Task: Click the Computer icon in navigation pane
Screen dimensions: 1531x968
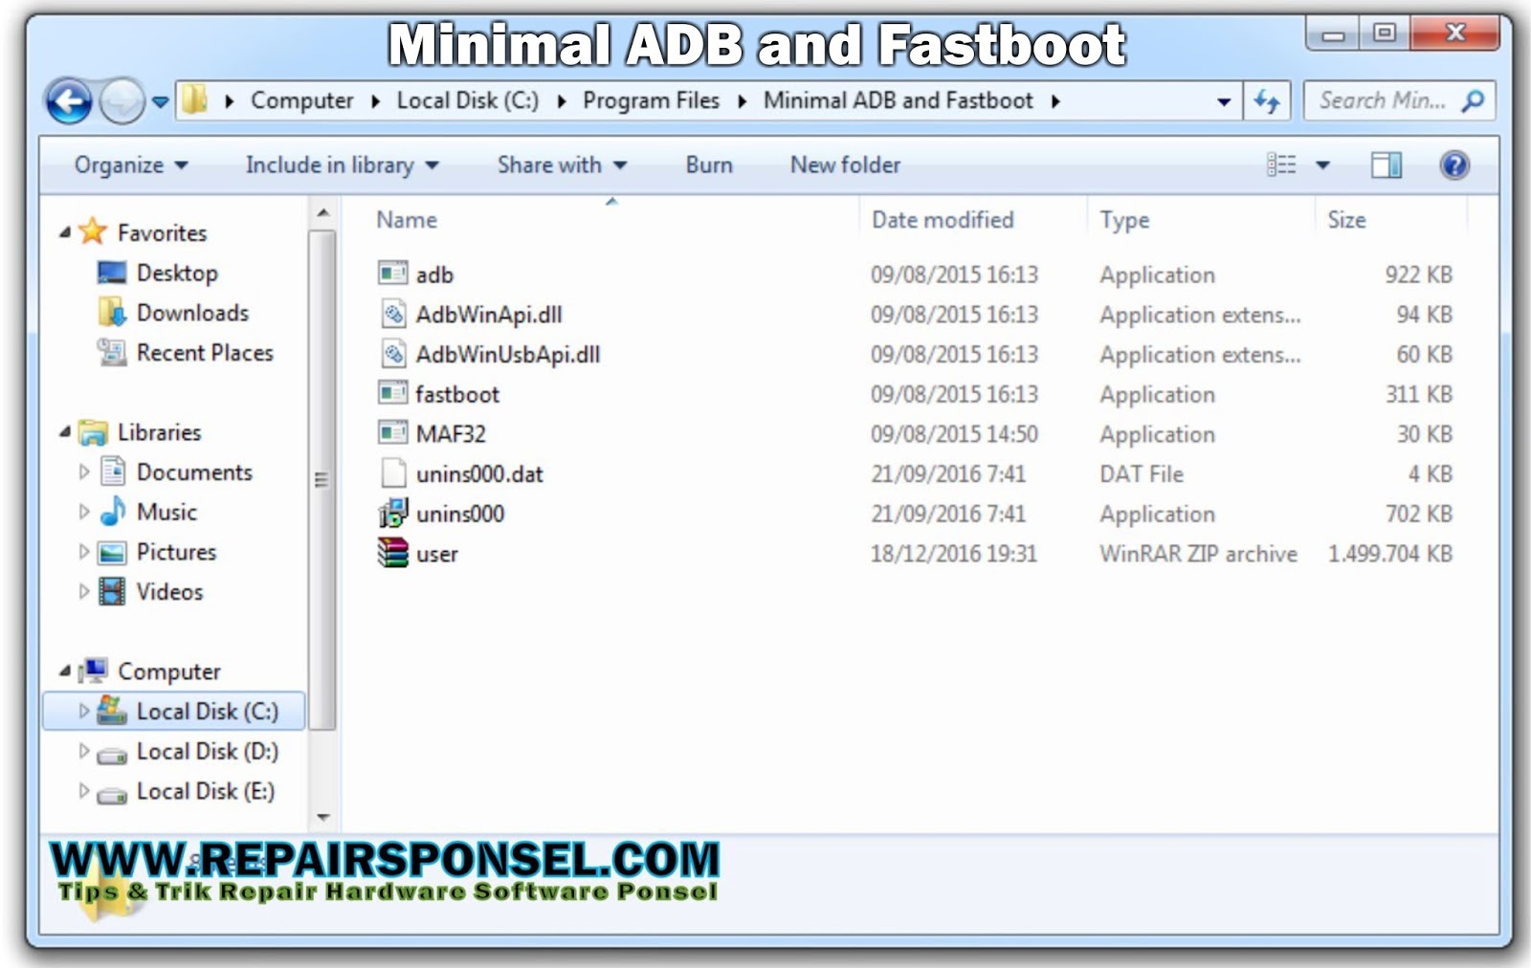Action: point(93,671)
